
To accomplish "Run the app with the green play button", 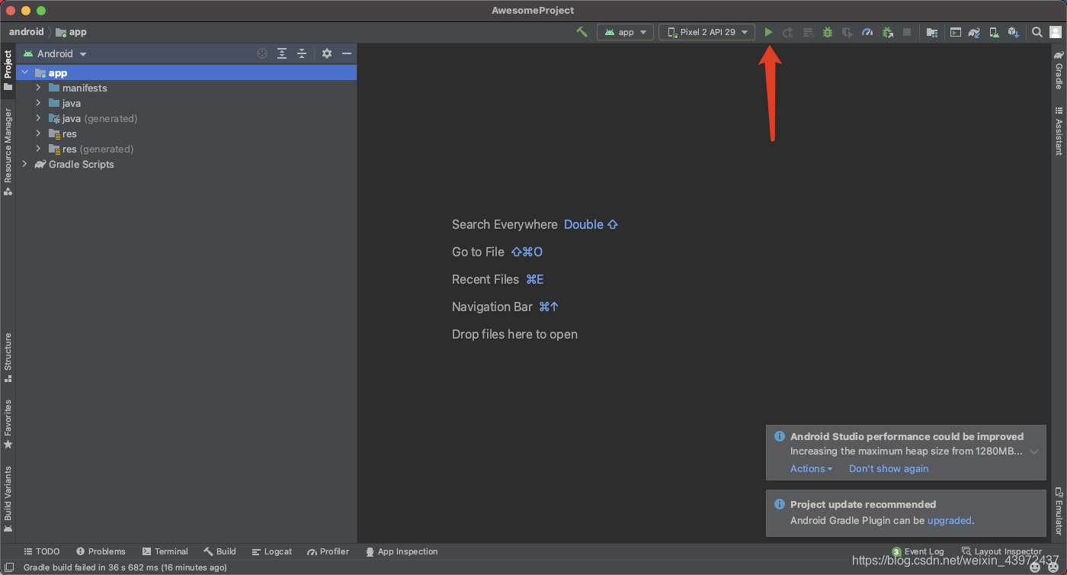I will tap(768, 32).
